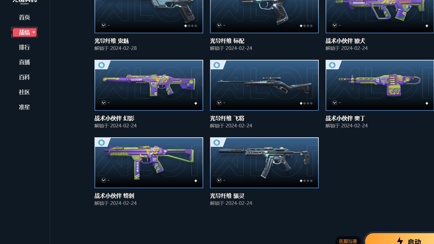Open the 首页 sidebar menu item

pos(24,17)
